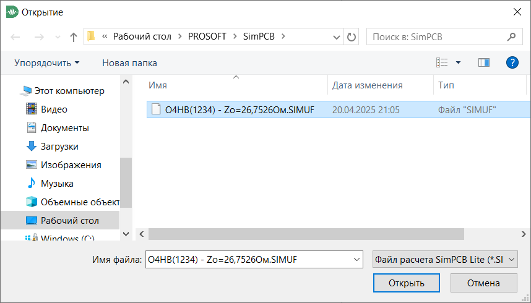Click the folder icon in address bar

(x=91, y=36)
